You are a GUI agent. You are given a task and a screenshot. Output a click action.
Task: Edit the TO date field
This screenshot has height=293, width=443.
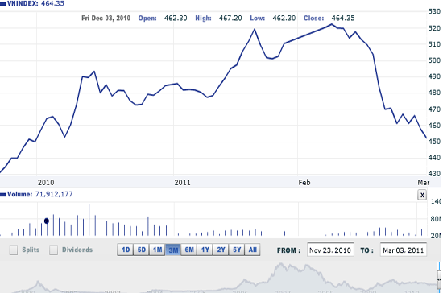coord(404,250)
